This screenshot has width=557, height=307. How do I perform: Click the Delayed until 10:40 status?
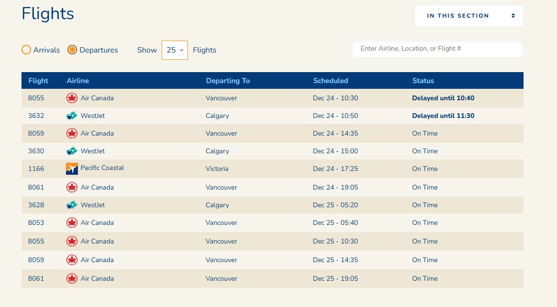443,98
